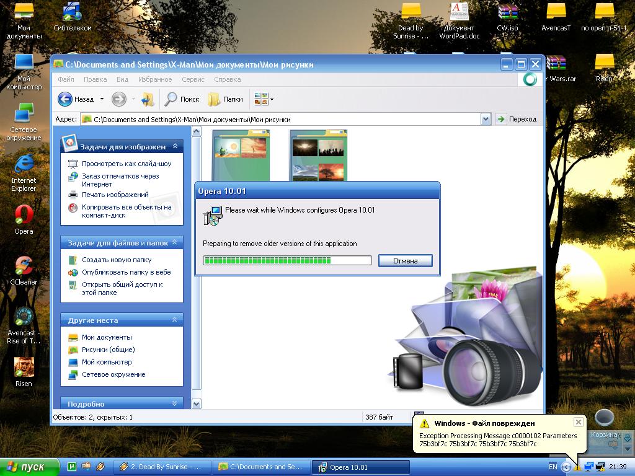Expand the address bar dropdown arrow
The width and height of the screenshot is (635, 476).
486,119
